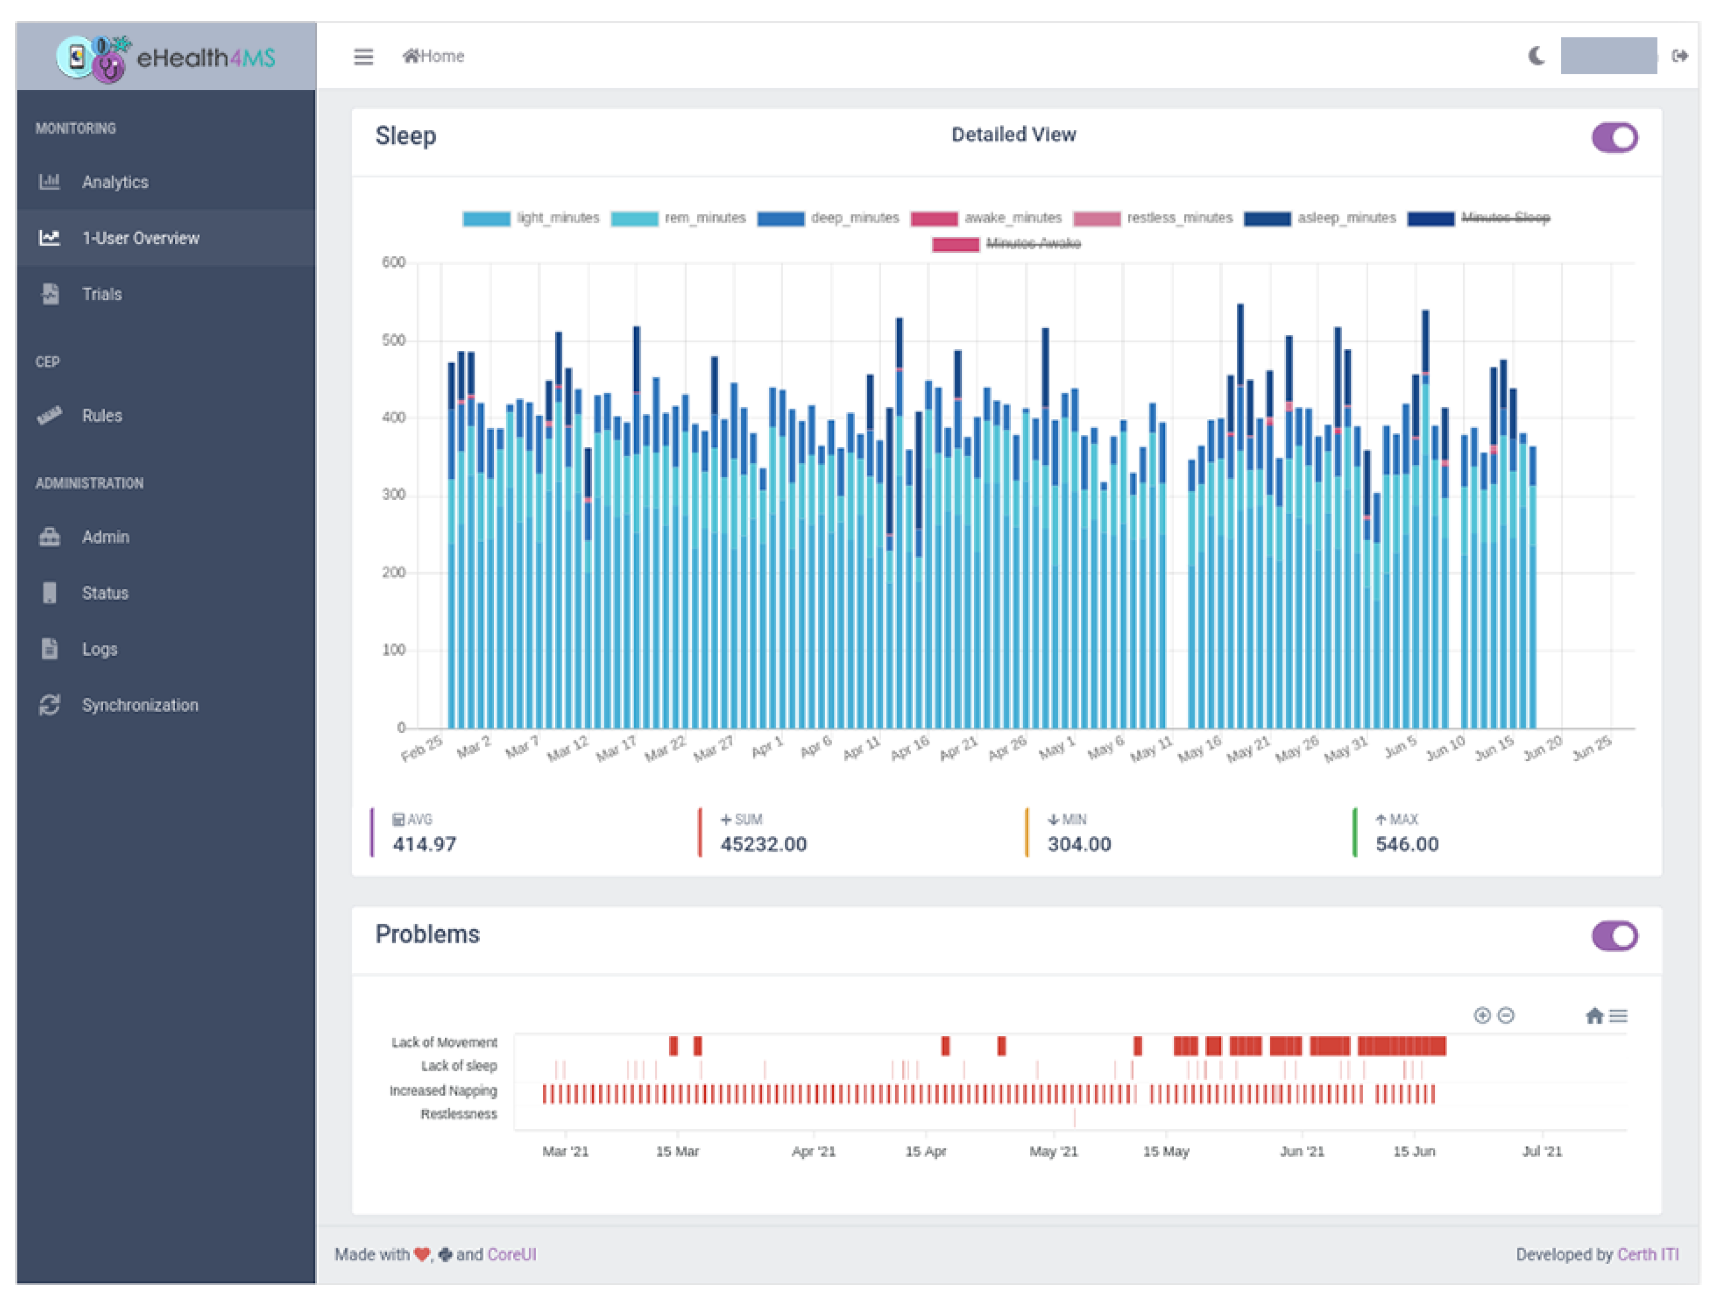1714x1296 pixels.
Task: Click the light_minutes legend color swatch
Action: (486, 218)
